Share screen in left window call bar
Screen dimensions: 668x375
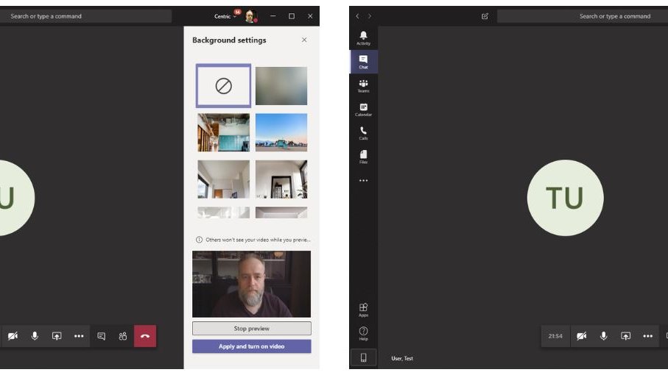57,336
